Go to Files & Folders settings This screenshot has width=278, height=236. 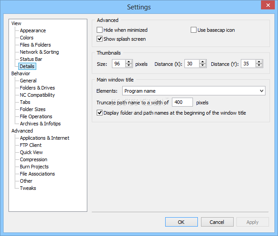point(35,45)
